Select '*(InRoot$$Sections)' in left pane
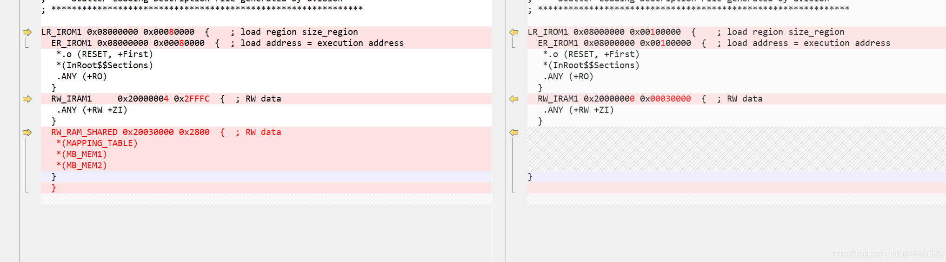Image resolution: width=946 pixels, height=262 pixels. point(105,65)
